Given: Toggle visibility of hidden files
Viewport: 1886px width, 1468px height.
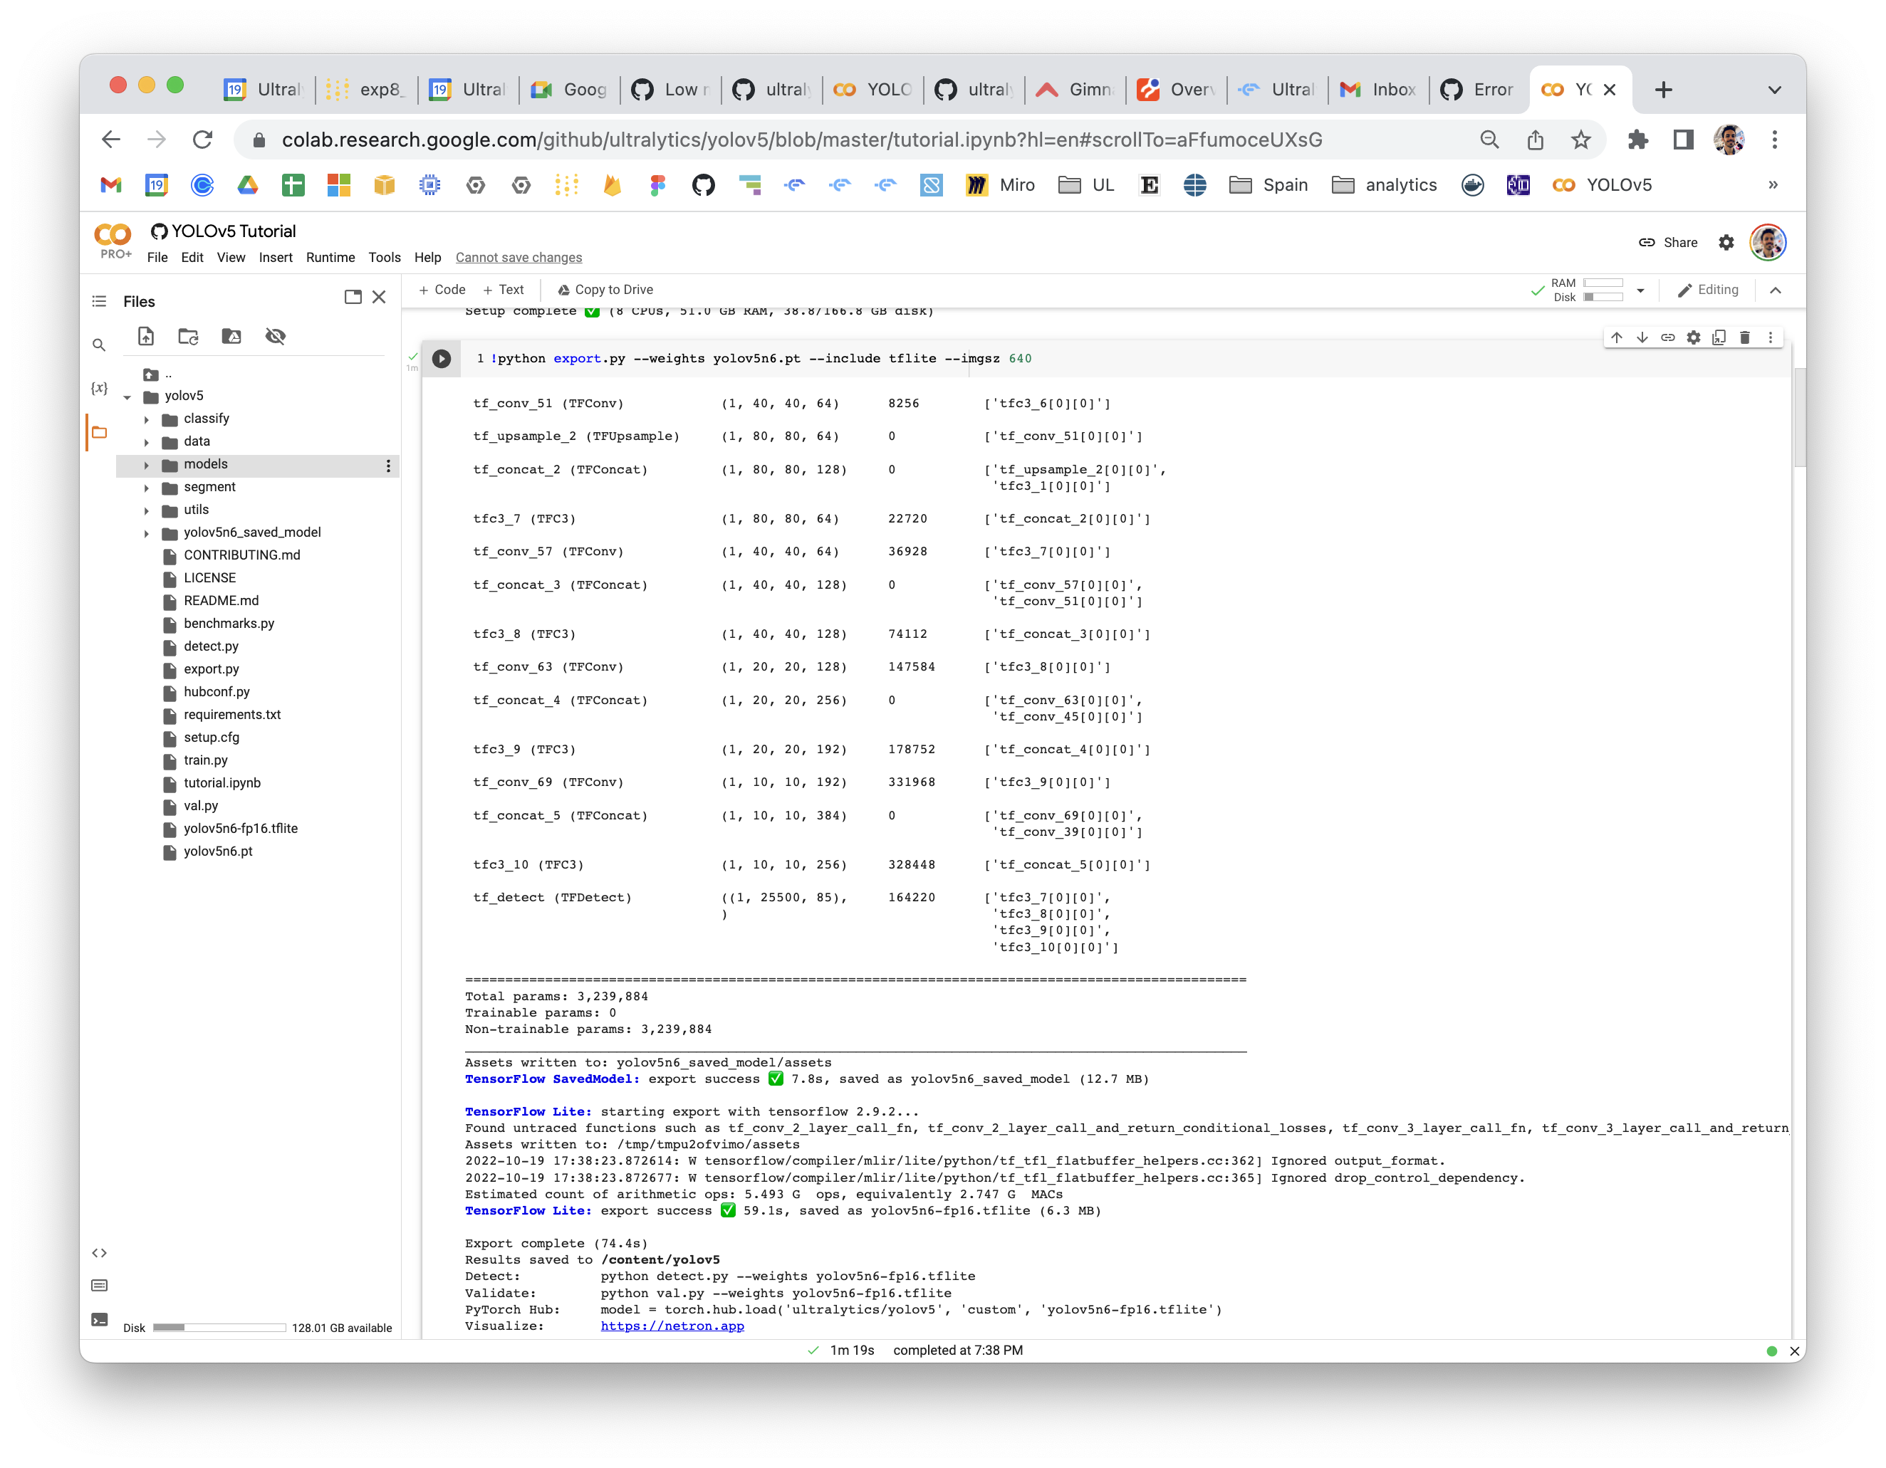Looking at the screenshot, I should click(x=276, y=337).
